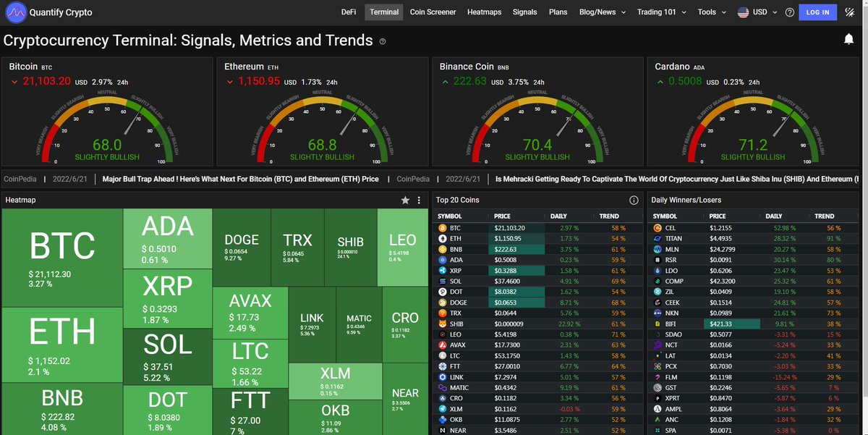Toggle the theme switcher in the top right
Image resolution: width=868 pixels, height=435 pixels.
coord(850,12)
